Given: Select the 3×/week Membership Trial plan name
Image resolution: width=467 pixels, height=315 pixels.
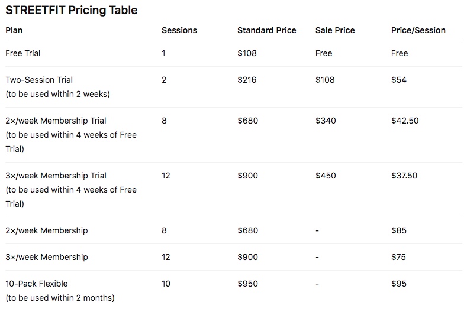Looking at the screenshot, I should (x=56, y=176).
